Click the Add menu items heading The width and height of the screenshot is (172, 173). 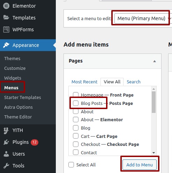86,44
